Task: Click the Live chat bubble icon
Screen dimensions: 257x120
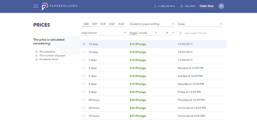Action: click(x=181, y=6)
